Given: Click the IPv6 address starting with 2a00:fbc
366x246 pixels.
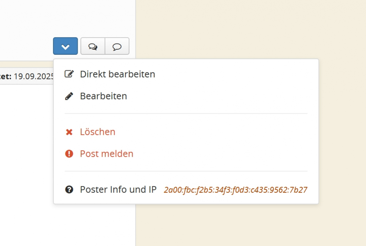Looking at the screenshot, I should click(x=235, y=190).
